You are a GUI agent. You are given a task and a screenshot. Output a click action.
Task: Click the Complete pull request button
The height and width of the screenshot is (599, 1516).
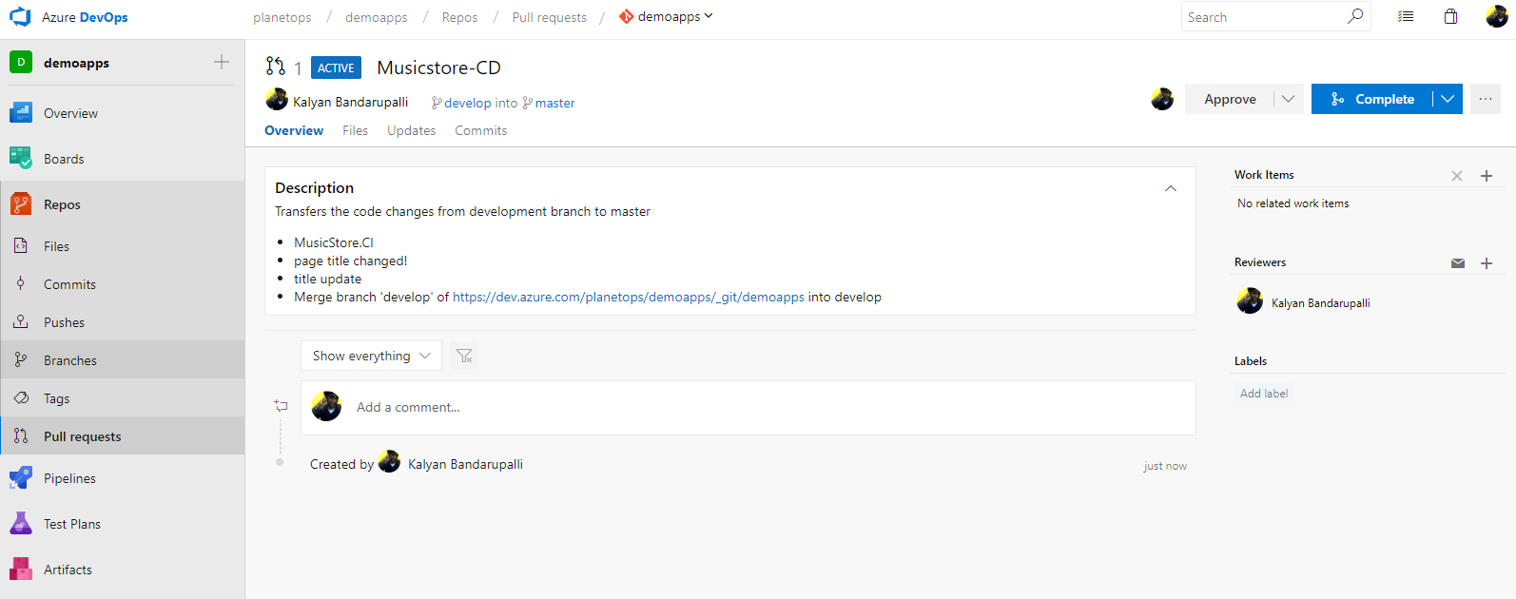[1372, 99]
